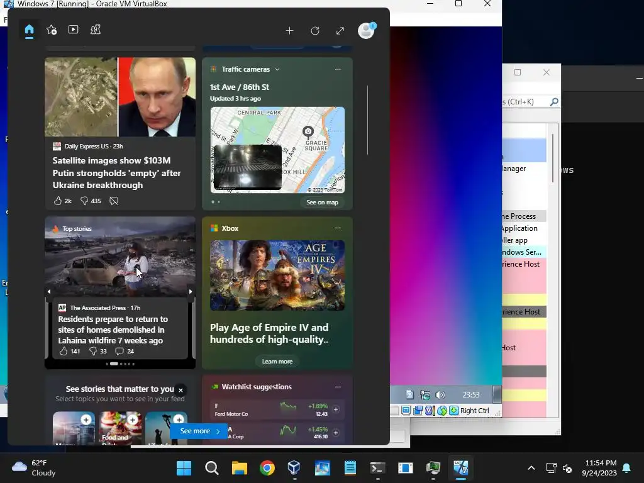Expand the Traffic cameras dropdown chevron
The height and width of the screenshot is (483, 644).
(x=277, y=69)
